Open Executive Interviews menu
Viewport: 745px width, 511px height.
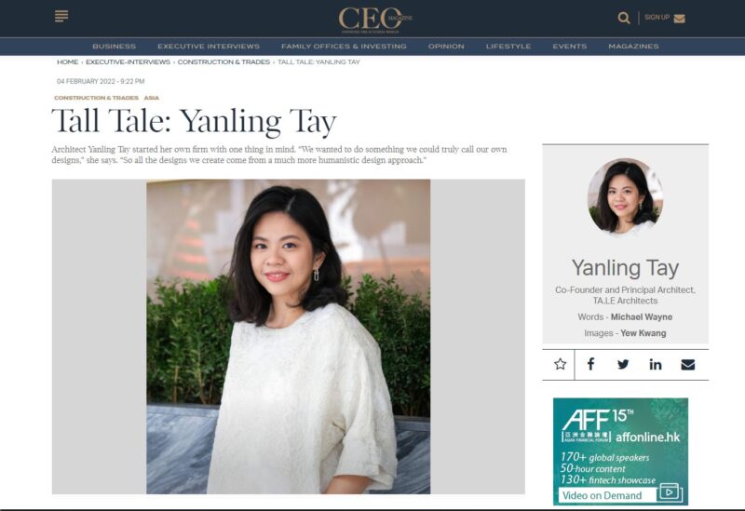[209, 47]
